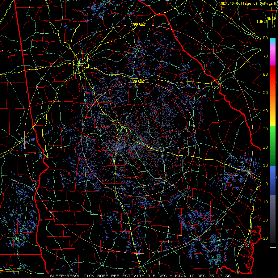Click the 20 value on dBZ scale
The height and width of the screenshot is (278, 278).
point(265,147)
